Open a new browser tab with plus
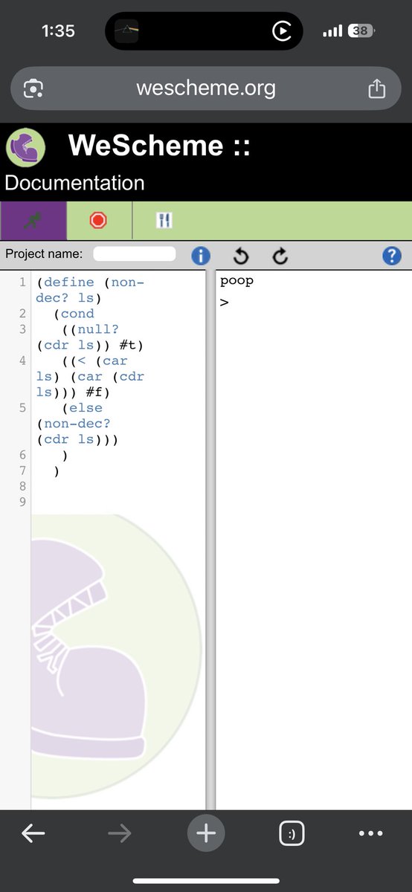The width and height of the screenshot is (412, 892). coord(206,833)
